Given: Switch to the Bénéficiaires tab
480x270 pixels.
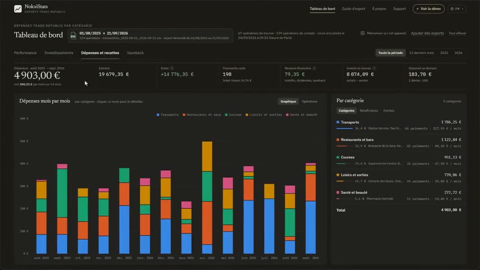Looking at the screenshot, I should tap(369, 111).
